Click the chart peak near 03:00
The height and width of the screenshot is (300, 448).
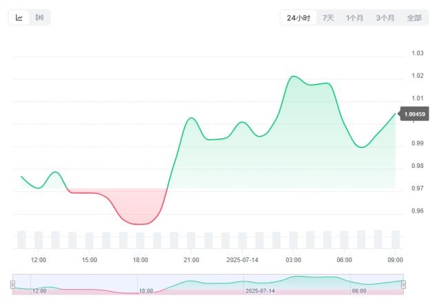(293, 76)
